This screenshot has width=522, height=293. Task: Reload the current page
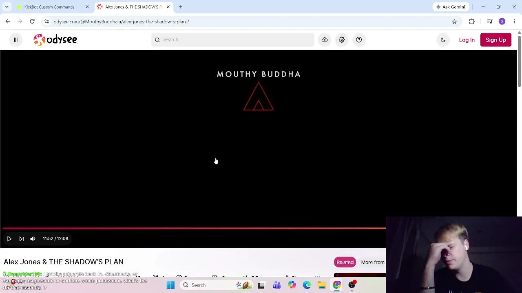32,22
